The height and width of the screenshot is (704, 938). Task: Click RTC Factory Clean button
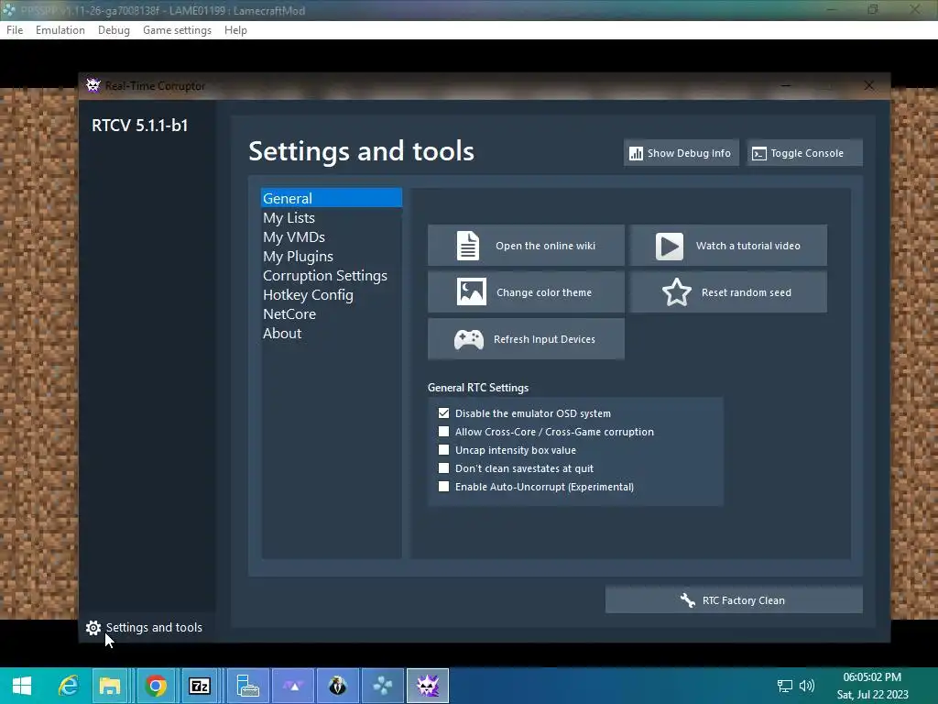coord(734,599)
